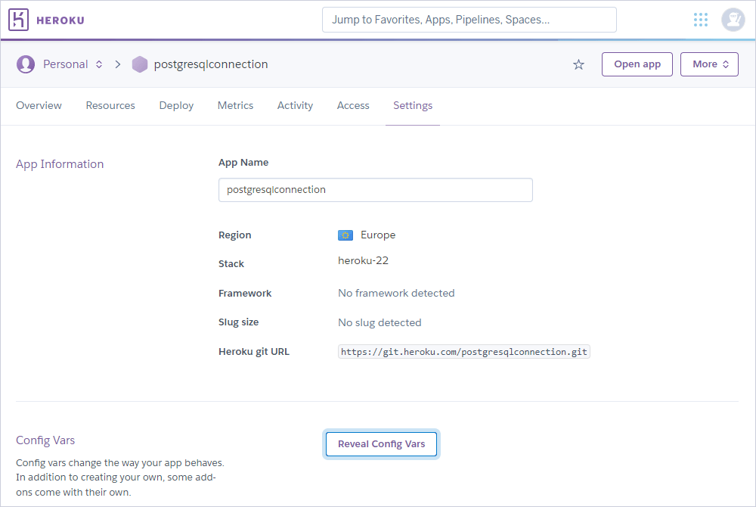Switch to the Deploy tab
Screen dimensions: 756x507
point(175,105)
